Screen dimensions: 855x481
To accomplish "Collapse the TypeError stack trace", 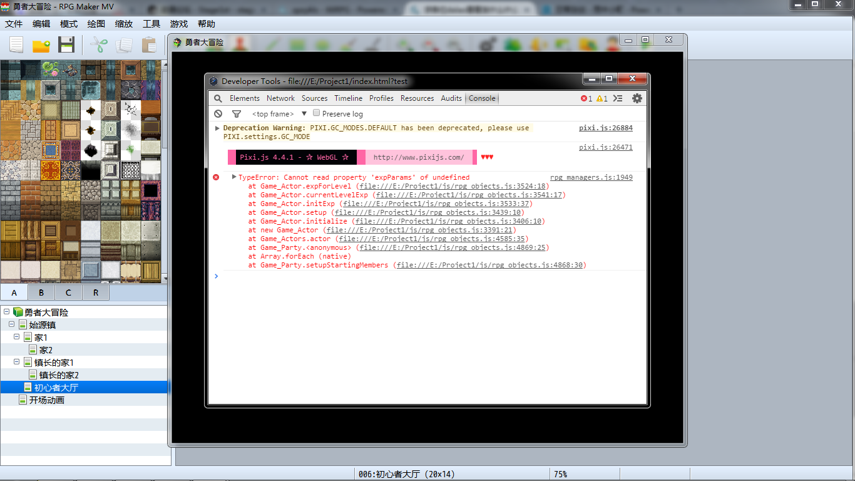I will click(234, 177).
